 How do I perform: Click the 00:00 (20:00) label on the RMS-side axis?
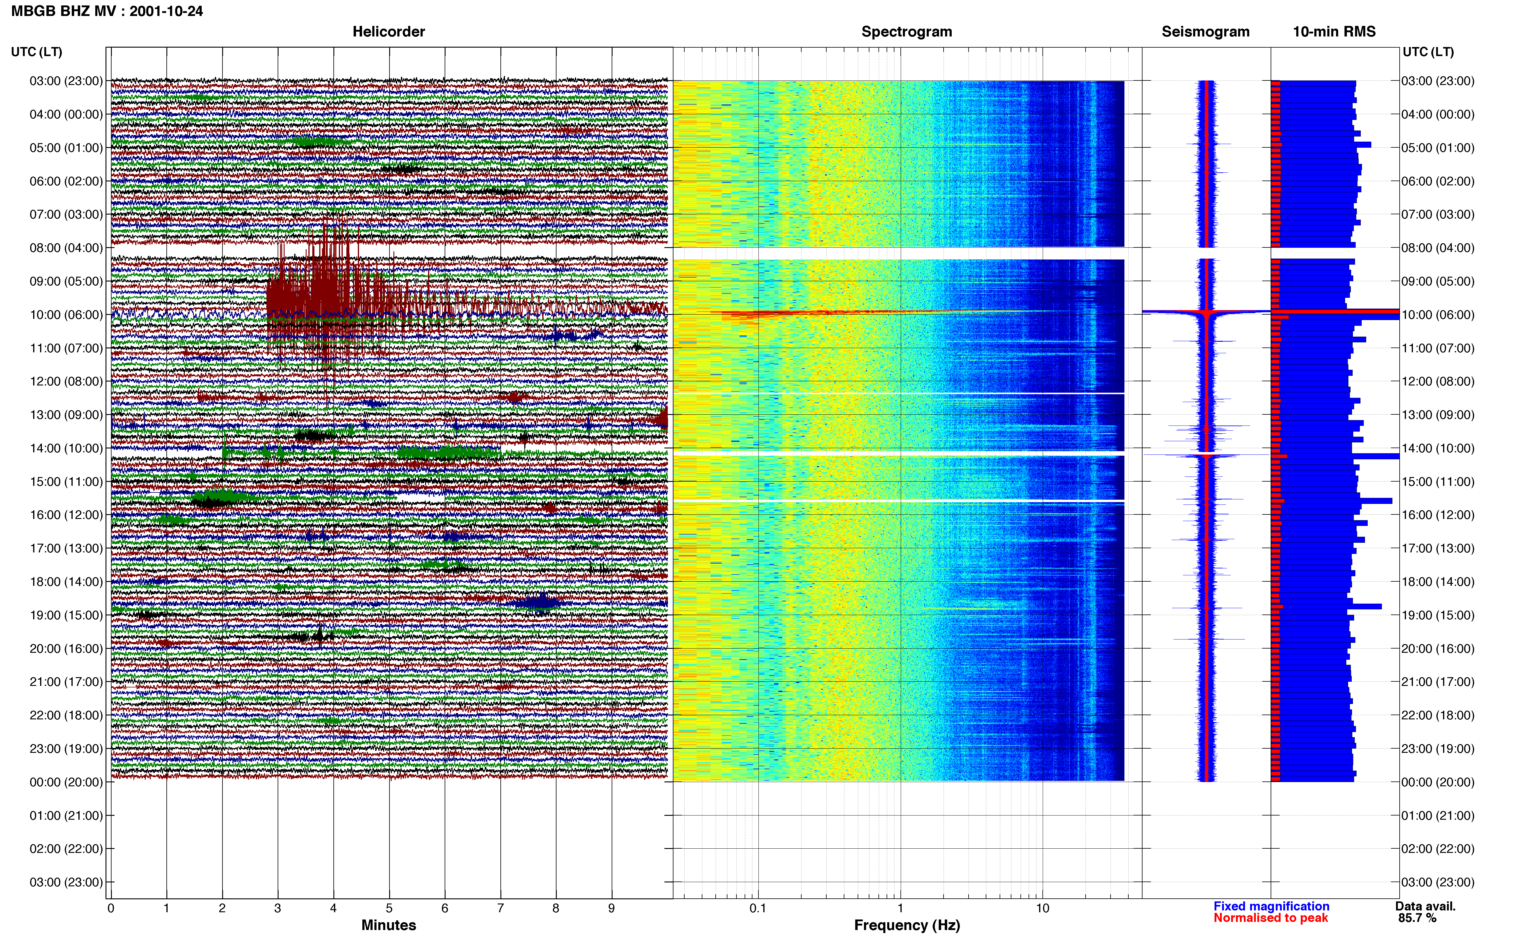(x=1438, y=782)
